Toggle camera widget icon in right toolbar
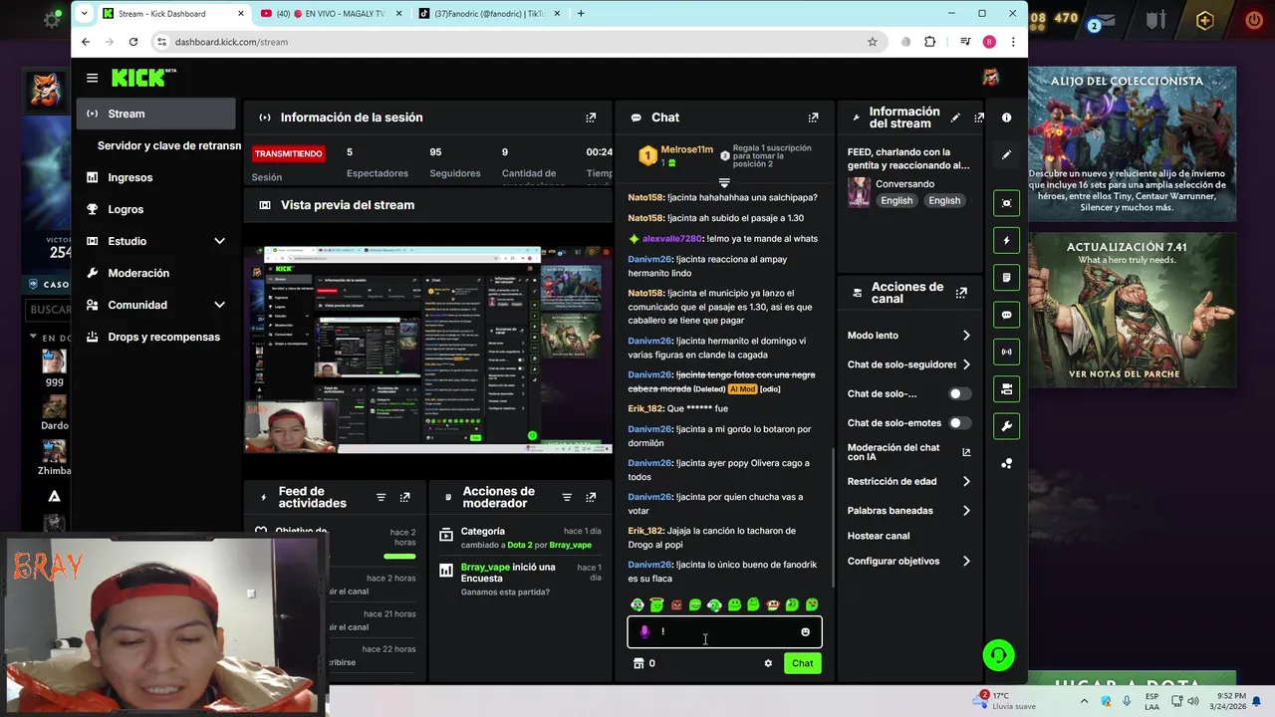The width and height of the screenshot is (1275, 717). click(1006, 389)
